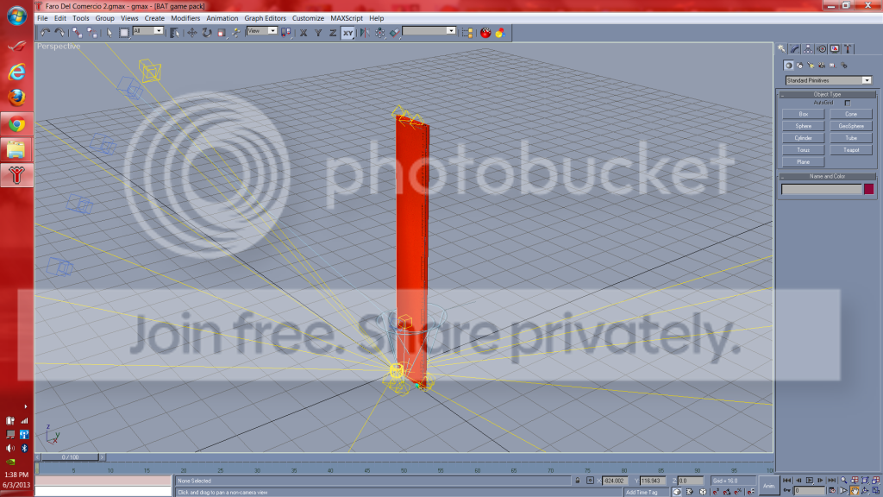Image resolution: width=883 pixels, height=497 pixels.
Task: Toggle the selection lock padlock
Action: pyautogui.click(x=577, y=481)
